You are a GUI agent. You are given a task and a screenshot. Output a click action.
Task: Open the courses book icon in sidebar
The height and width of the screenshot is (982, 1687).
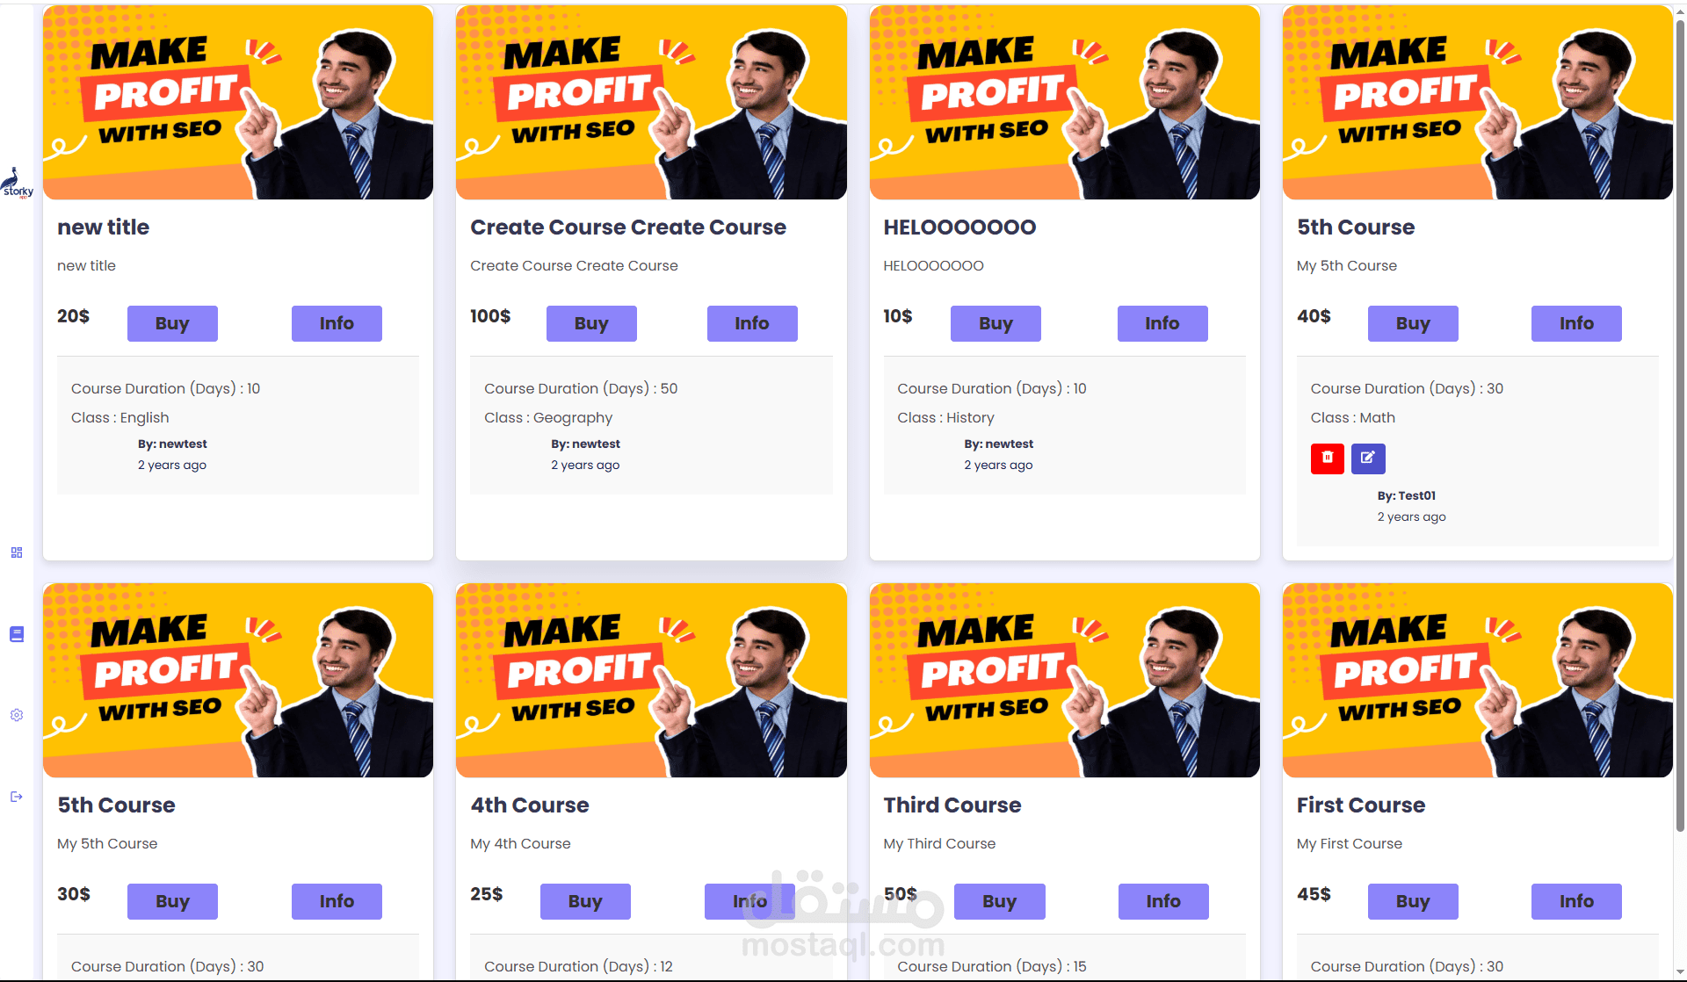[17, 634]
